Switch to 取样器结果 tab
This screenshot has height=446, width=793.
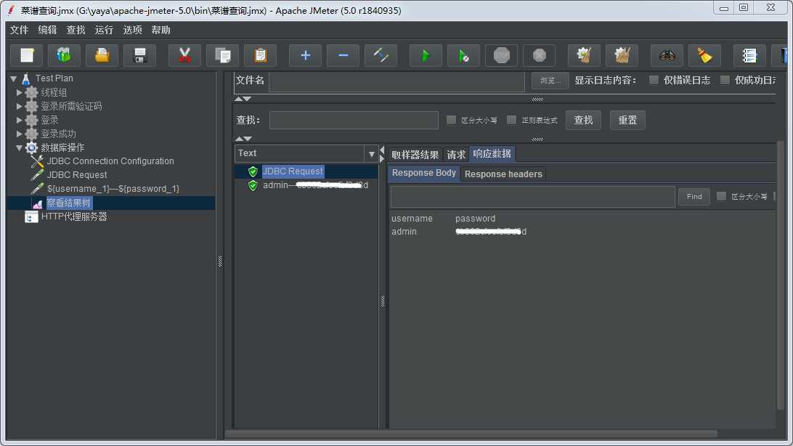click(x=415, y=155)
